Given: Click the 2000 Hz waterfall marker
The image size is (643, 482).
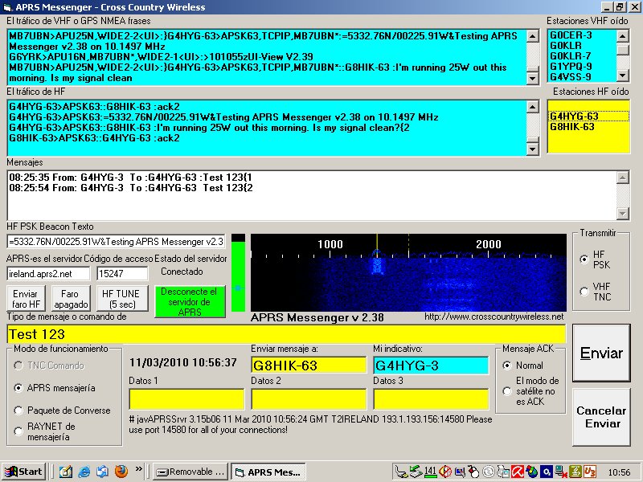Looking at the screenshot, I should point(489,244).
